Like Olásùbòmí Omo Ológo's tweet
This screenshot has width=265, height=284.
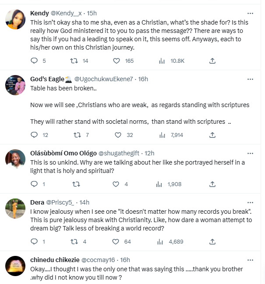point(116,184)
